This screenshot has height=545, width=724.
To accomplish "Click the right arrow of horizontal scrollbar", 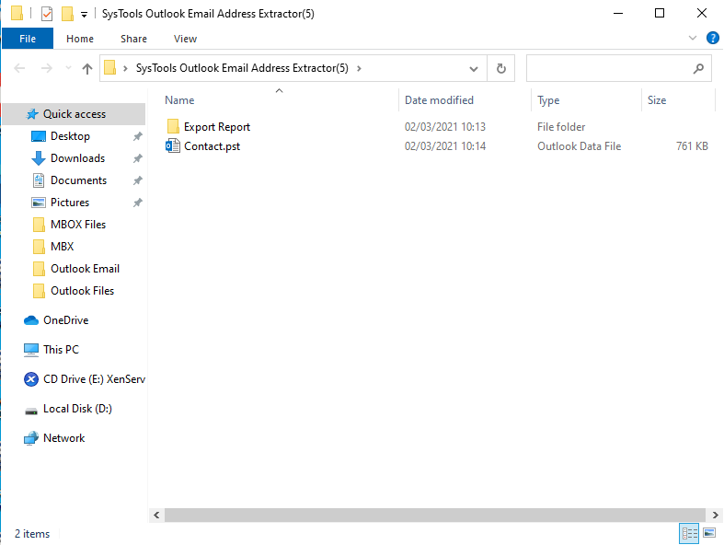I will [715, 516].
